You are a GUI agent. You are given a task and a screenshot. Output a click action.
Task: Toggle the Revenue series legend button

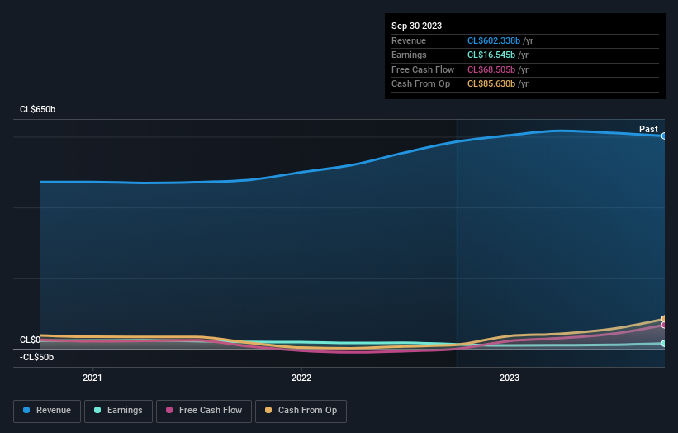[47, 411]
